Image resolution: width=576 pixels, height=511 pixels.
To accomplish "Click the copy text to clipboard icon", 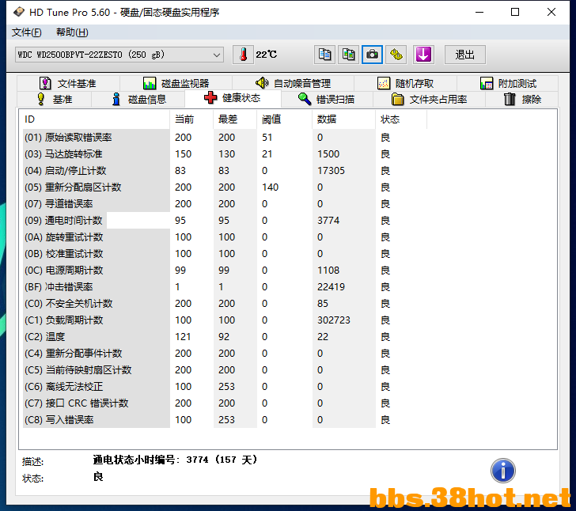I will tap(324, 55).
